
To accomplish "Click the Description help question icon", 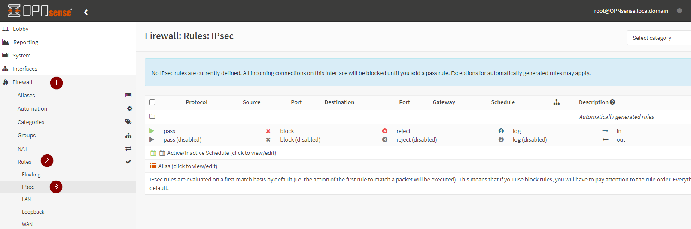I will click(612, 102).
